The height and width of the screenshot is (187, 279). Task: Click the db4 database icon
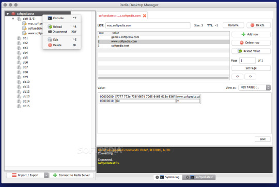[19, 53]
